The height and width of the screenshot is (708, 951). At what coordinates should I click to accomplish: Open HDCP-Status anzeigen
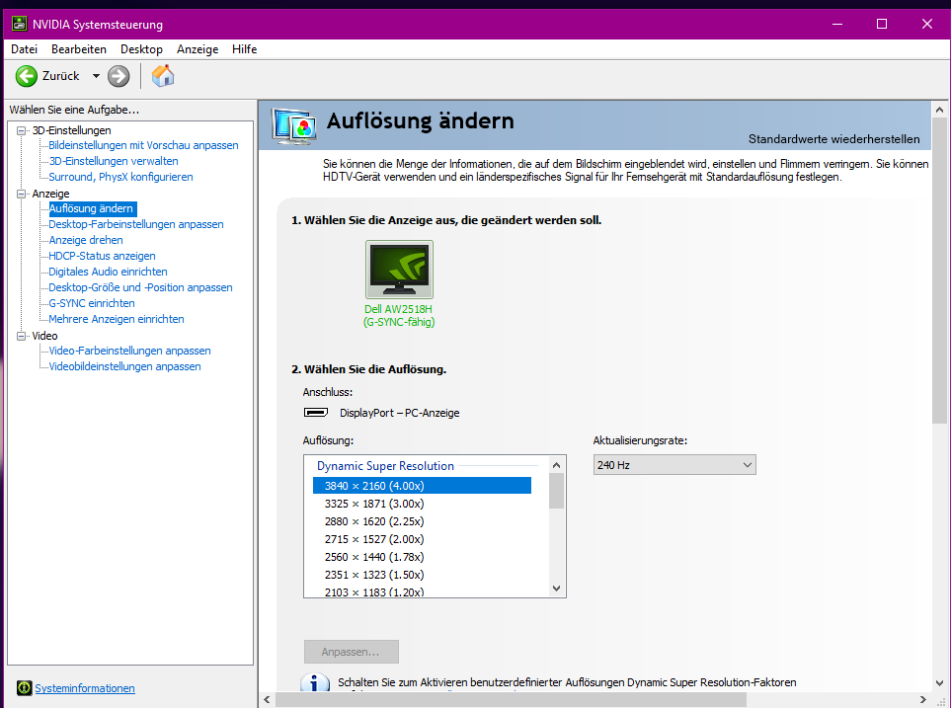pyautogui.click(x=102, y=256)
